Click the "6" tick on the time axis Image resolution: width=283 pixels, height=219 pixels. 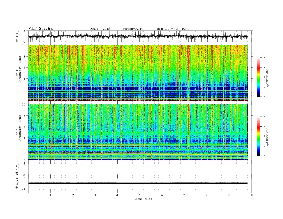[x=162, y=195]
